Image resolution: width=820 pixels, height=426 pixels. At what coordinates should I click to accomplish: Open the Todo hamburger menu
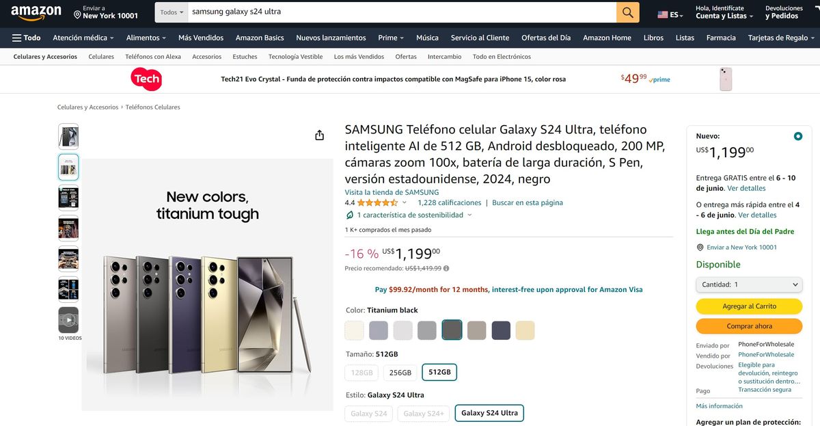(x=27, y=38)
